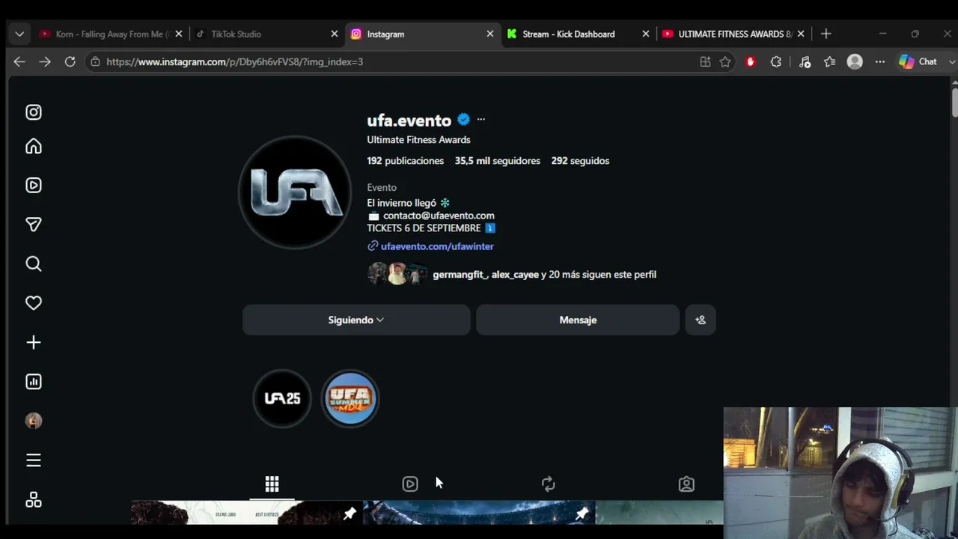Open profile options three-dot menu
The width and height of the screenshot is (958, 539).
coord(481,119)
